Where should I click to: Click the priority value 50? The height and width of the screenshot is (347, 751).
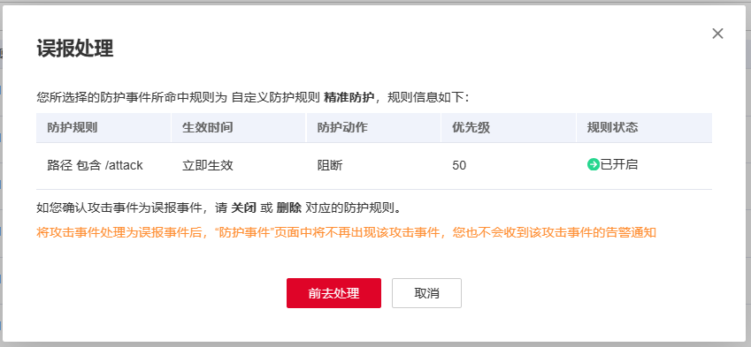tap(459, 165)
